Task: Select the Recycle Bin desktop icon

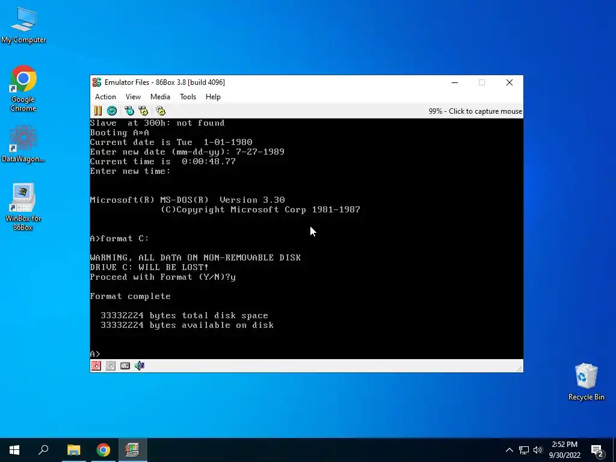Action: click(x=586, y=382)
